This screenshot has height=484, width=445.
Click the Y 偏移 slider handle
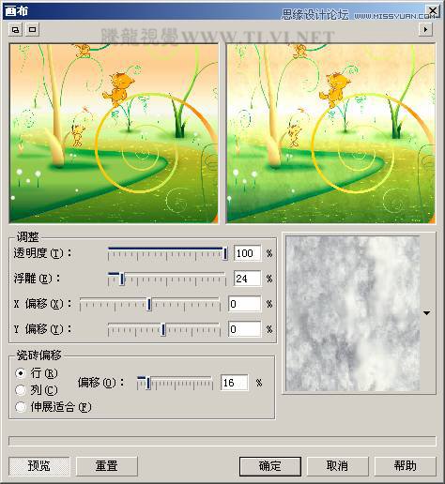tap(163, 329)
